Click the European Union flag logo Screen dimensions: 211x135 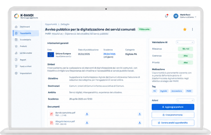click(x=51, y=55)
